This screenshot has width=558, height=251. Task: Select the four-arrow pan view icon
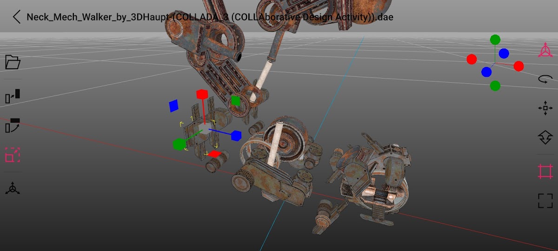click(545, 108)
